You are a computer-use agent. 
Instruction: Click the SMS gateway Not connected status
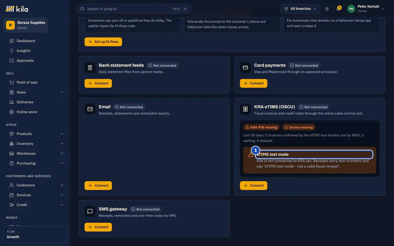(145, 209)
